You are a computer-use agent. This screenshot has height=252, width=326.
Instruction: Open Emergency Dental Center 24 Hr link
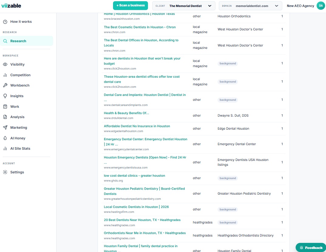[x=146, y=142]
